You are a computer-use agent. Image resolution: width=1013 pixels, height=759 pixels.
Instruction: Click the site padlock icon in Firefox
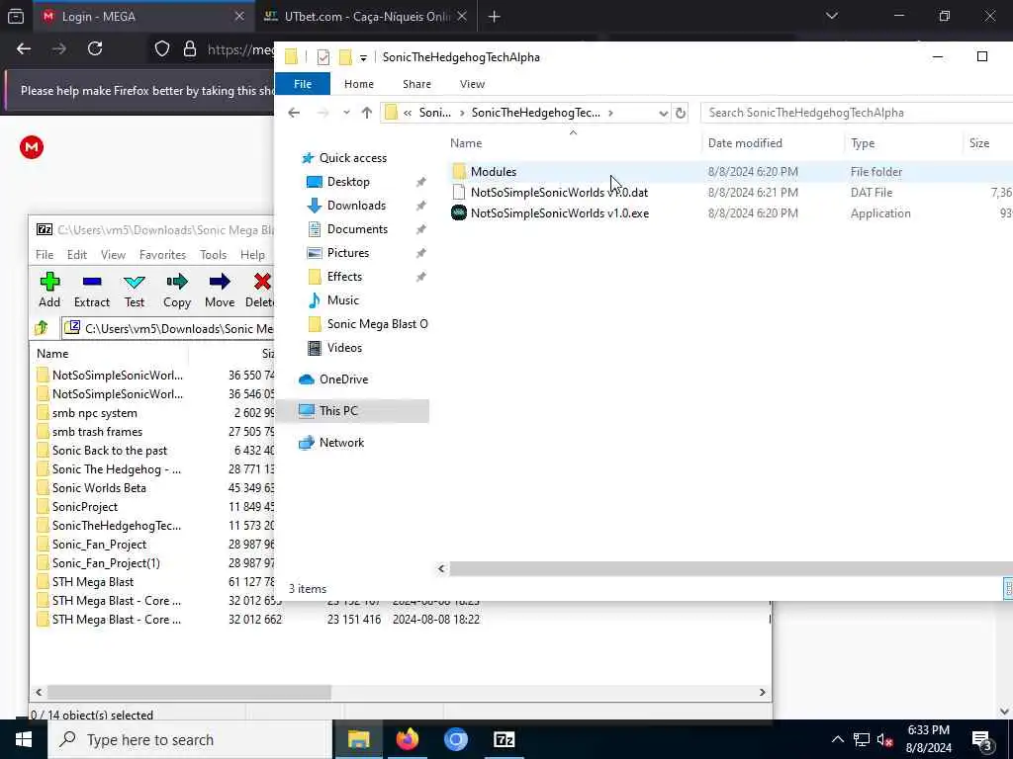pyautogui.click(x=189, y=48)
